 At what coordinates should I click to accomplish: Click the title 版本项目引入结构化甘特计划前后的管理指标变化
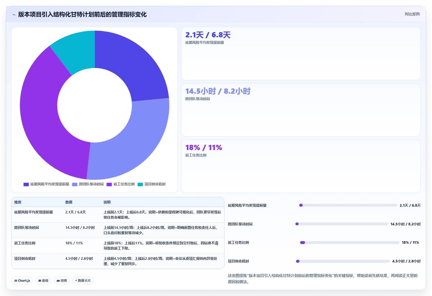tap(82, 15)
